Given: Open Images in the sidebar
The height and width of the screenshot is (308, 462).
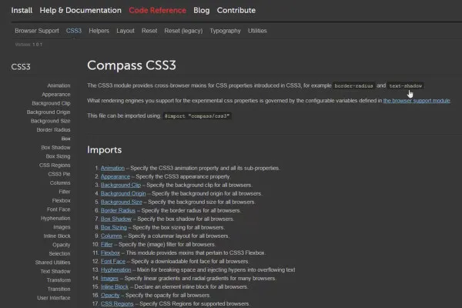Looking at the screenshot, I should tap(62, 227).
